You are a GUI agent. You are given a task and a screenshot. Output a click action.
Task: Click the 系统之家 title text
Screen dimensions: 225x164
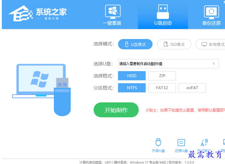(x=51, y=12)
